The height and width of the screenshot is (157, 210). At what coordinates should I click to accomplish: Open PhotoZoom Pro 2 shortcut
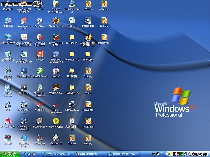click(x=72, y=7)
